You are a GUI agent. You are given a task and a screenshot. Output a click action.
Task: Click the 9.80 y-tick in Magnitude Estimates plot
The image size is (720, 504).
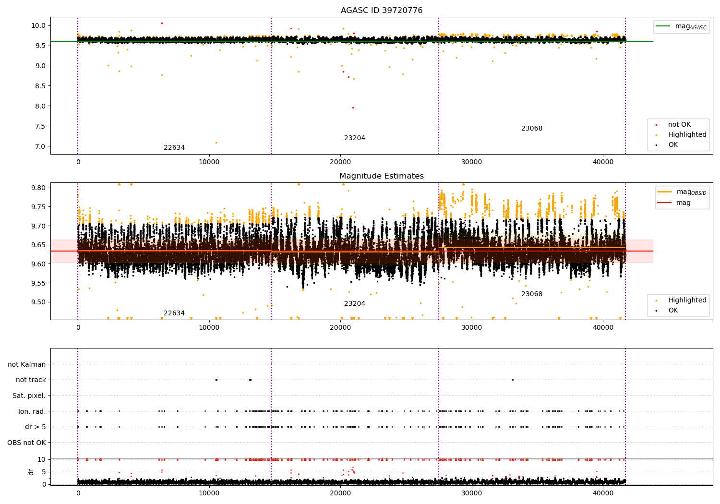click(x=38, y=188)
